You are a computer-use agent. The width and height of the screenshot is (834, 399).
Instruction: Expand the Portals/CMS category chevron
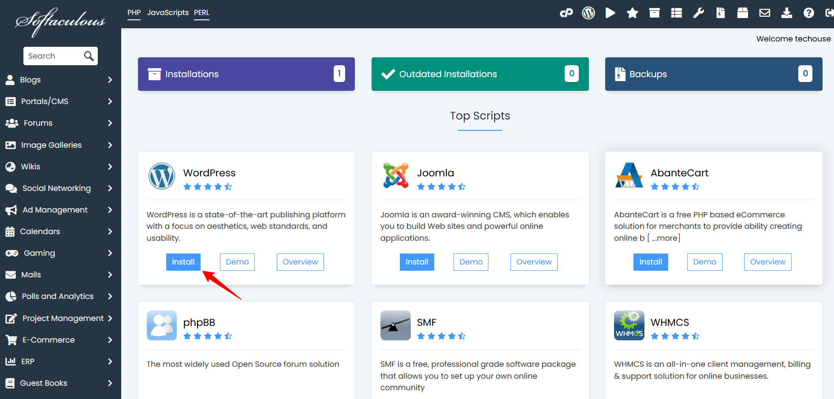coord(110,101)
